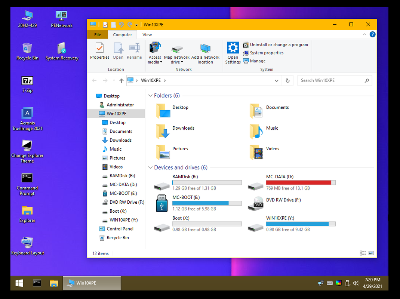Click Manage in System group
This screenshot has width=400, height=299.
pyautogui.click(x=254, y=61)
